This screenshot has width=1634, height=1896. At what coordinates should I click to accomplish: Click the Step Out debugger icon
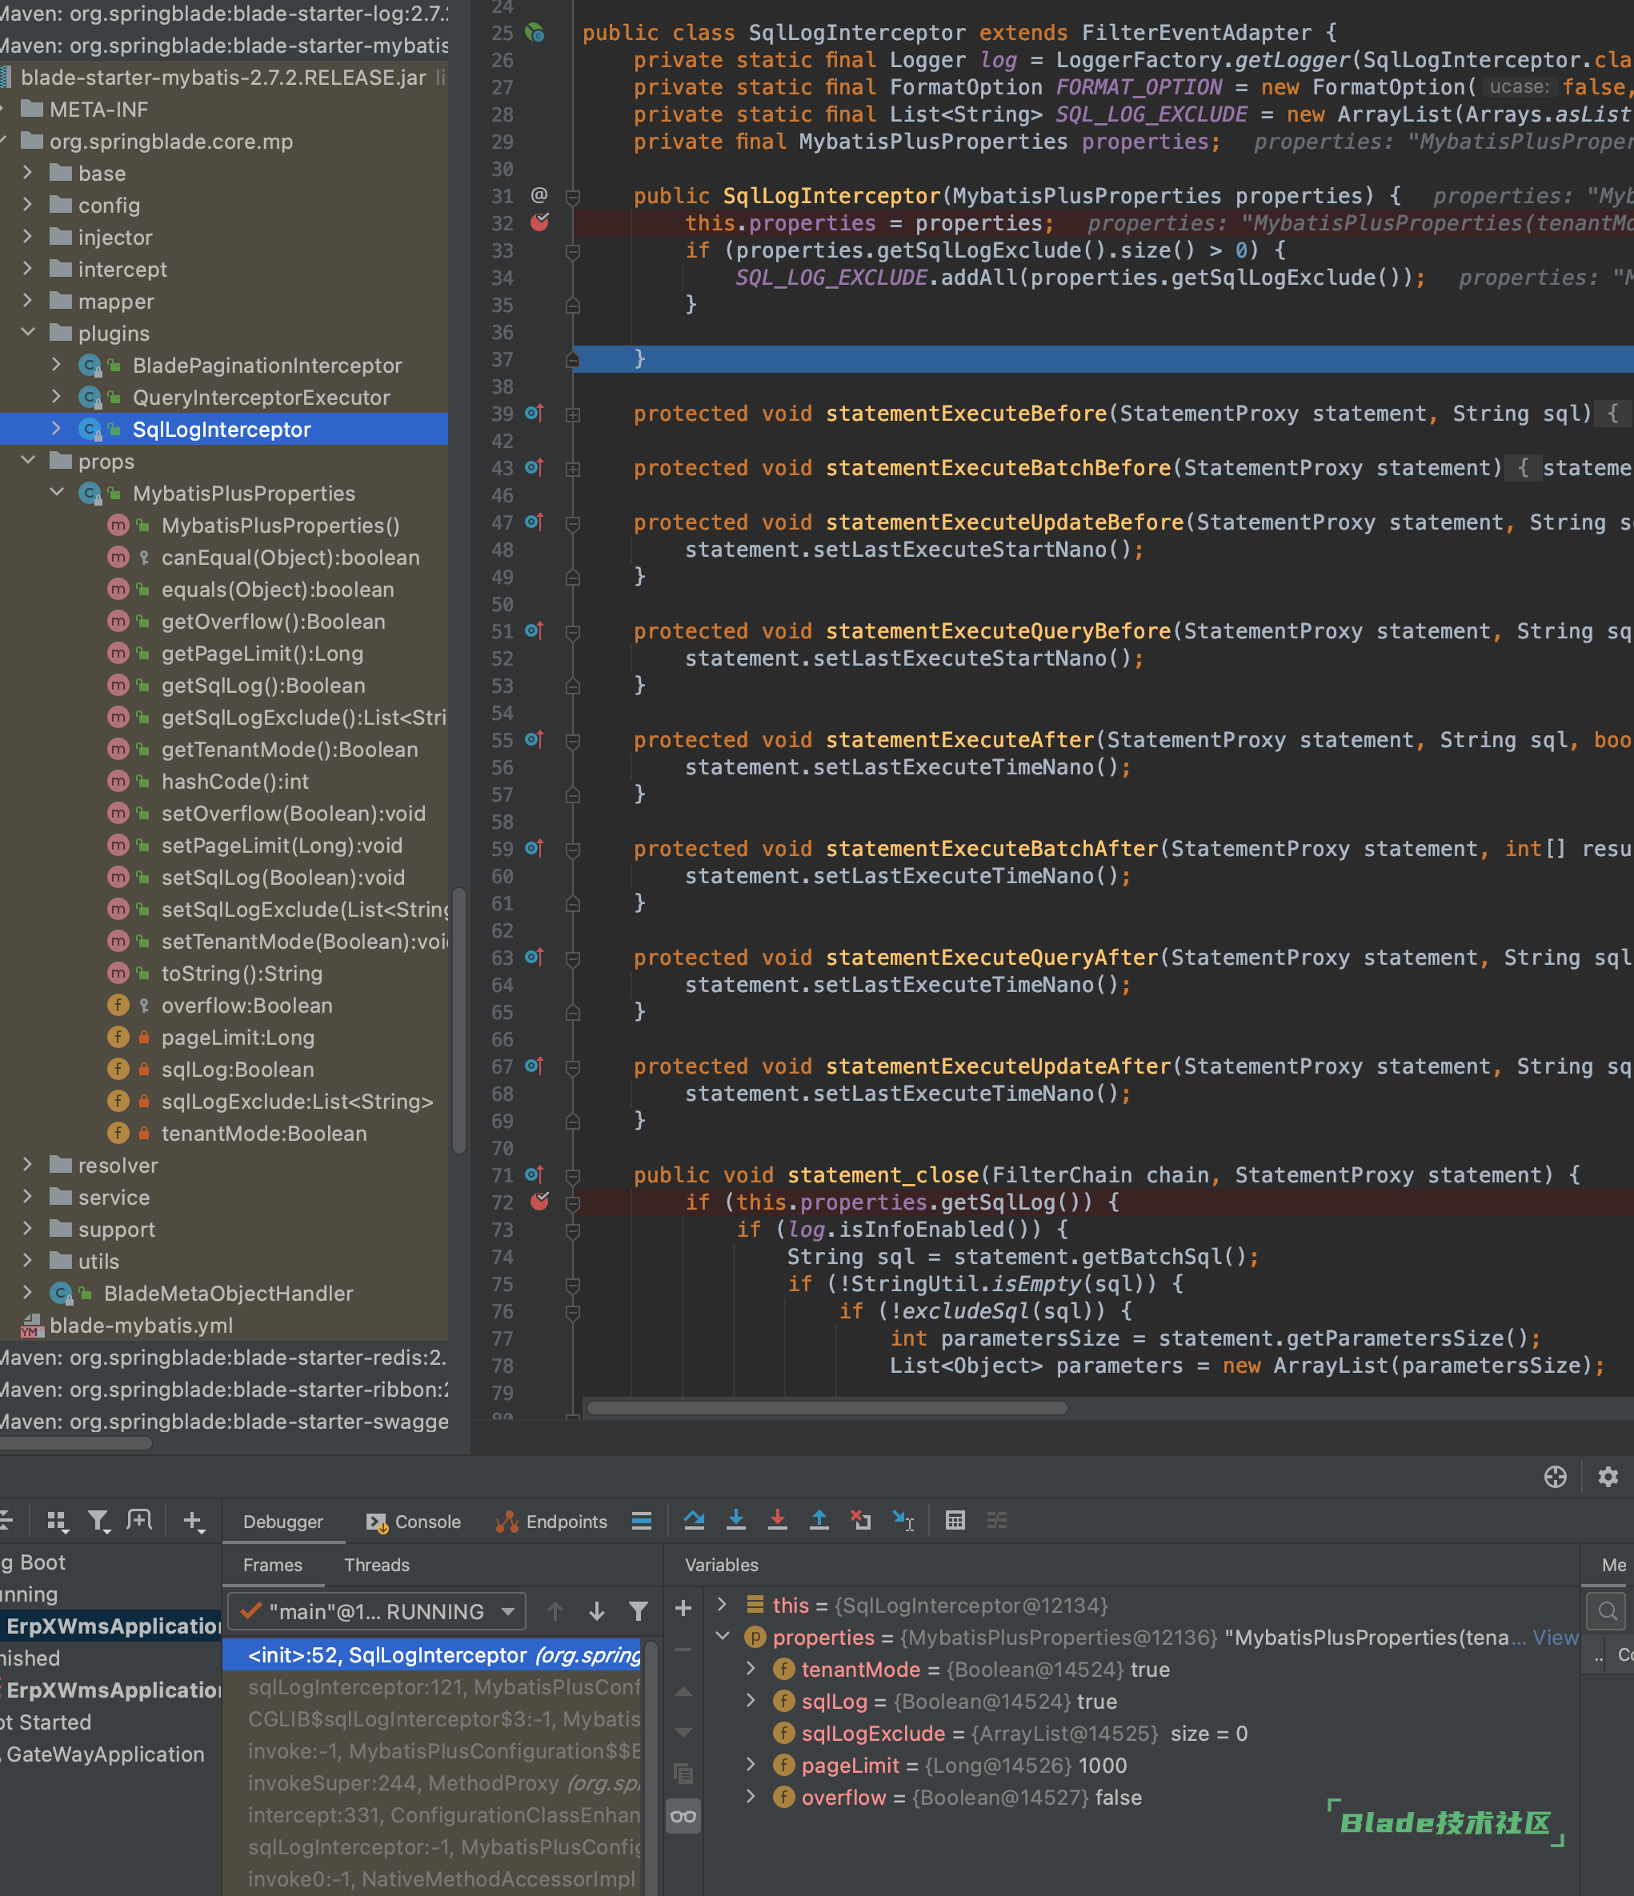819,1520
